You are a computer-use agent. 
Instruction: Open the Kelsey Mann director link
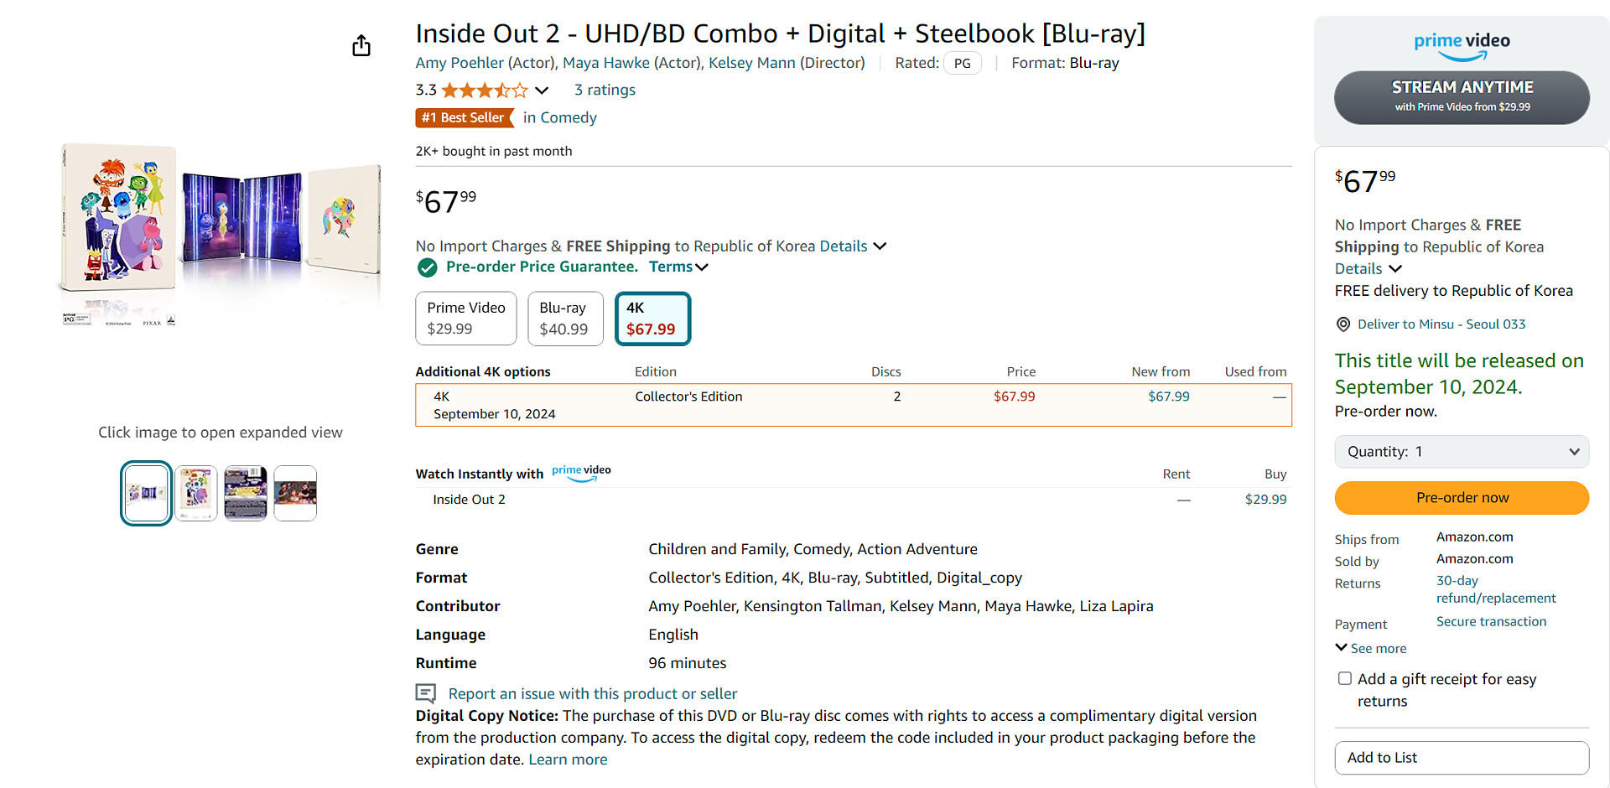click(x=751, y=63)
